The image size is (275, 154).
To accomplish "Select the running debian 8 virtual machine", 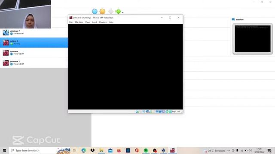I will [x=34, y=42].
